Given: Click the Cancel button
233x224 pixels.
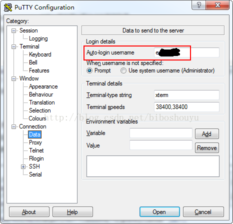Looking at the screenshot, I should click(x=203, y=212).
